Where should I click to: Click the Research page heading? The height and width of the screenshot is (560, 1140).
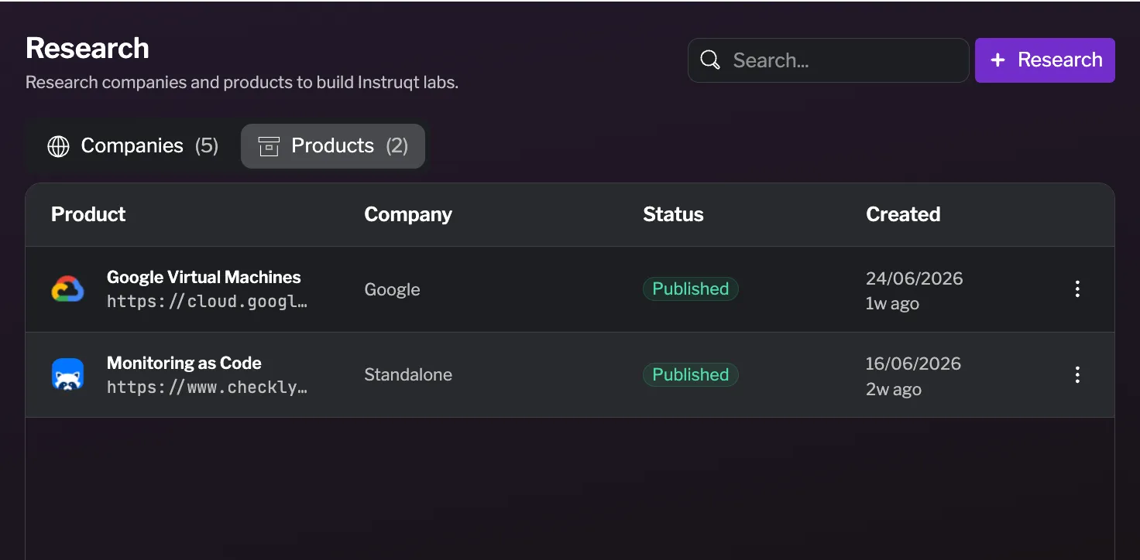click(x=88, y=48)
